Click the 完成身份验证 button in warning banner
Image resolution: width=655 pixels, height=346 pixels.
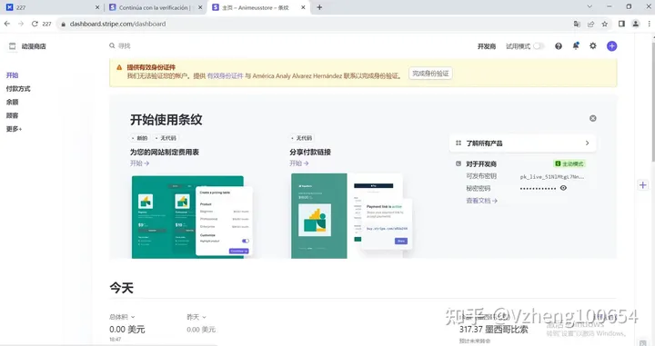[430, 74]
